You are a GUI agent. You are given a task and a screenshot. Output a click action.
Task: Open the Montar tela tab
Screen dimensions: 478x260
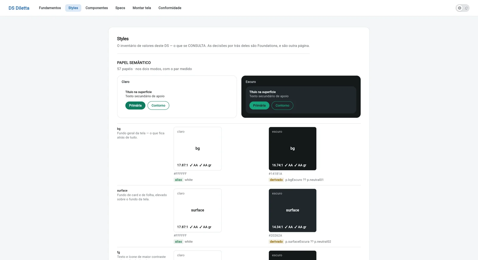coord(142,8)
